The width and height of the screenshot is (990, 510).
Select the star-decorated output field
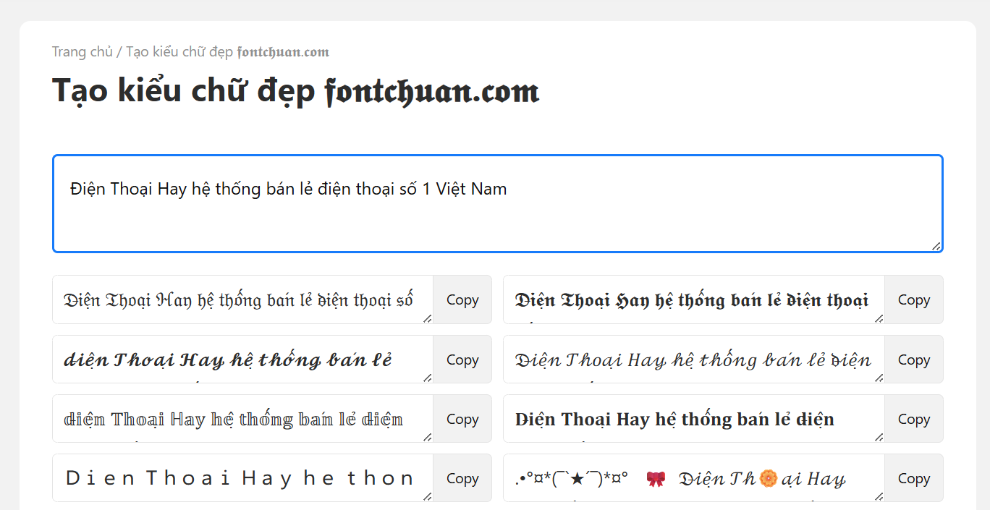[694, 478]
